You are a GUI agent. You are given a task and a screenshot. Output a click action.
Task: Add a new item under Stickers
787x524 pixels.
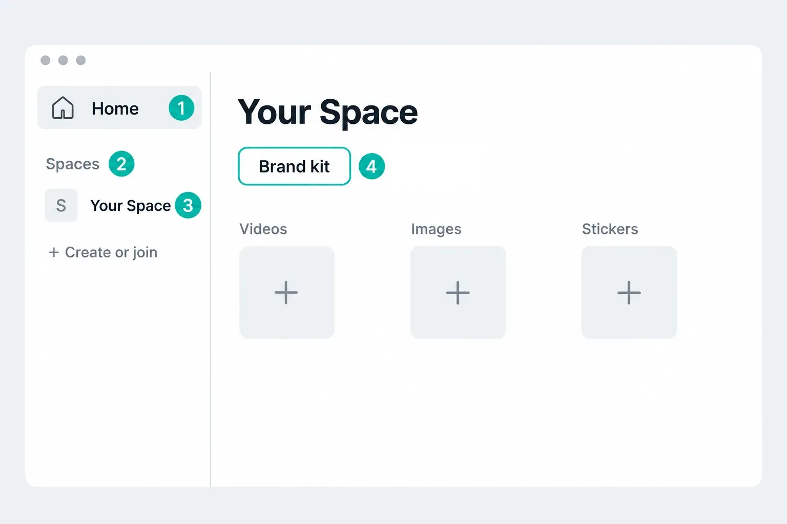tap(629, 292)
